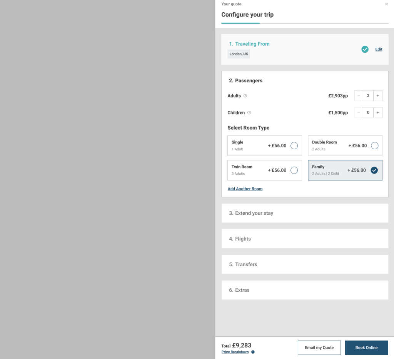
Task: Click the Adults help question mark icon
Action: [x=245, y=96]
